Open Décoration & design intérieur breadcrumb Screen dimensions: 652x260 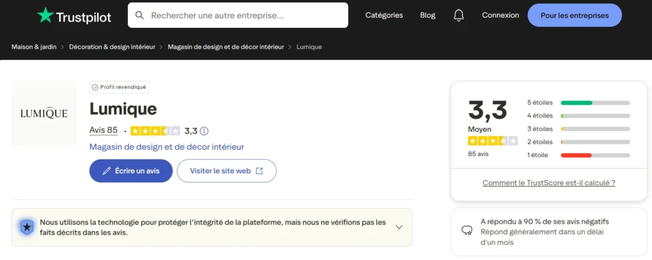pyautogui.click(x=112, y=47)
